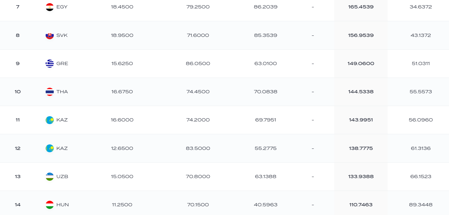Viewport: 449px width, 215px height.
Task: Click the Greece flag icon
Action: coord(50,64)
